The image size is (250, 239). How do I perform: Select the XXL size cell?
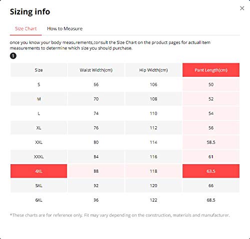tap(38, 142)
